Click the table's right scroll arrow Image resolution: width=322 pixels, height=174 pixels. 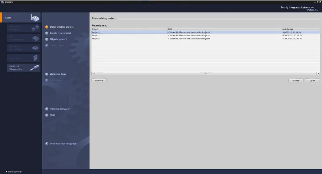coord(318,74)
